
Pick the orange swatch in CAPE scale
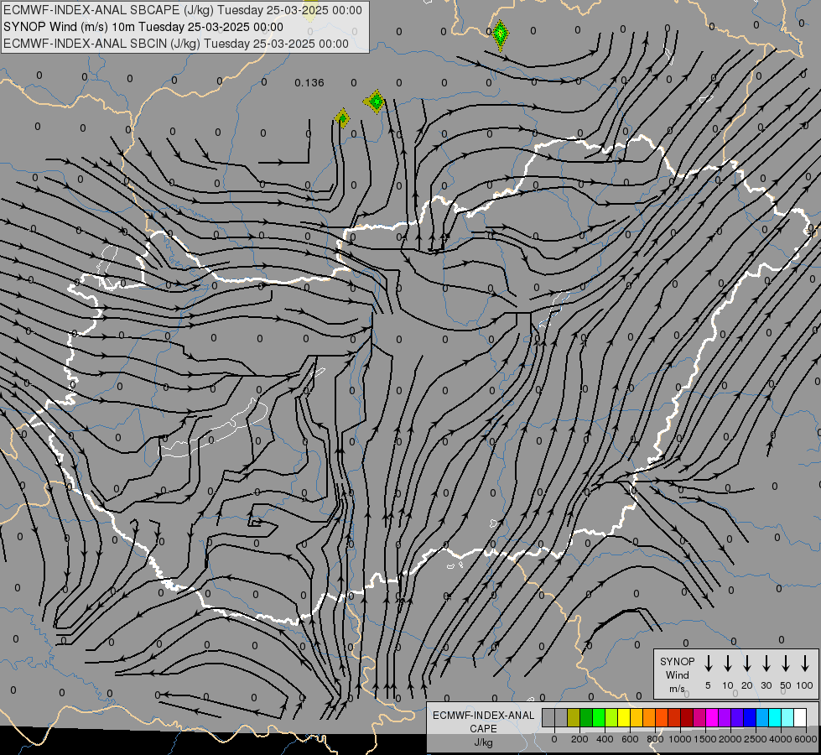click(649, 717)
